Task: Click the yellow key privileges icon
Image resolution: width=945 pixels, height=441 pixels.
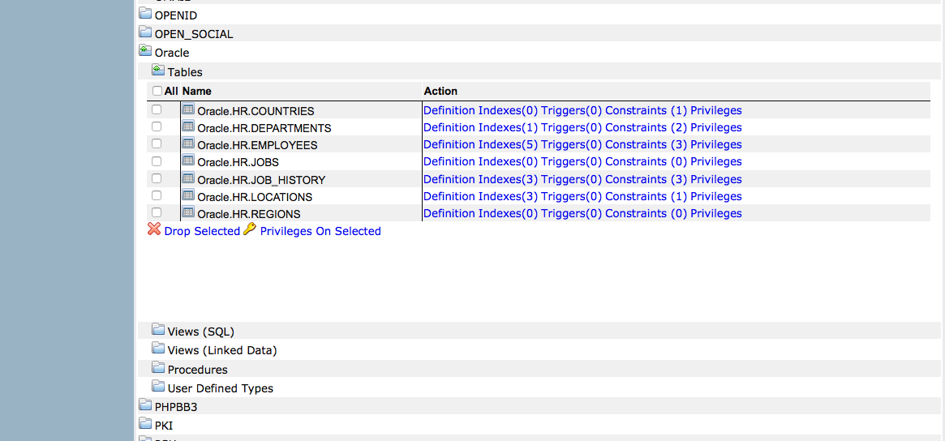Action: pyautogui.click(x=250, y=230)
